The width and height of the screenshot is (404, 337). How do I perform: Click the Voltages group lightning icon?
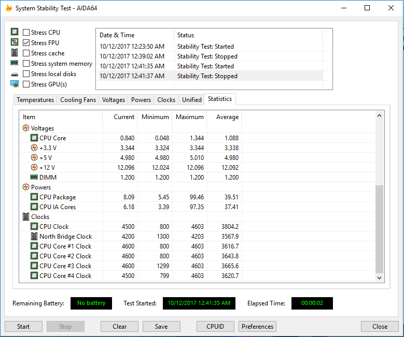pos(26,128)
